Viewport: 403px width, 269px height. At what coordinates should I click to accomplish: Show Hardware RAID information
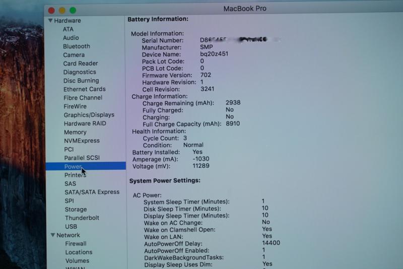click(85, 123)
